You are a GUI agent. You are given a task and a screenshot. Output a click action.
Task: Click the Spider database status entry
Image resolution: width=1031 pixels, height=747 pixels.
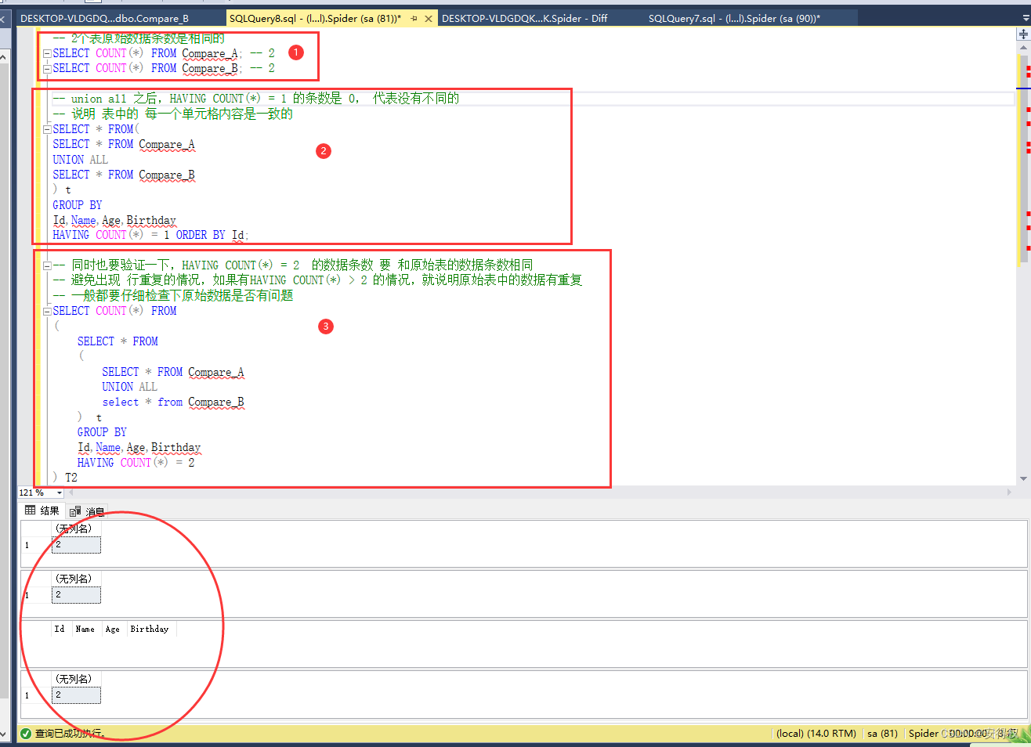pos(923,734)
